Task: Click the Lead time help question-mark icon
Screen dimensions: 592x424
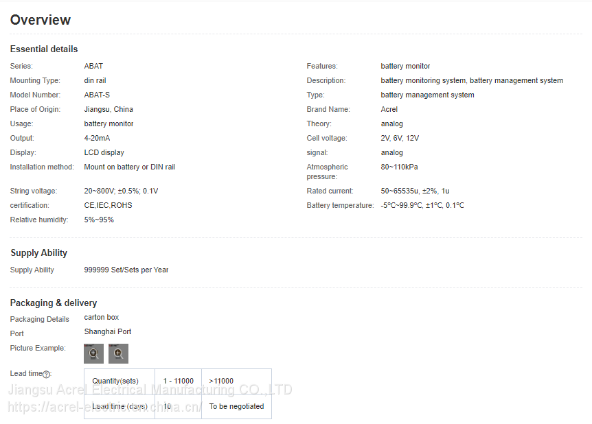Action: (47, 374)
